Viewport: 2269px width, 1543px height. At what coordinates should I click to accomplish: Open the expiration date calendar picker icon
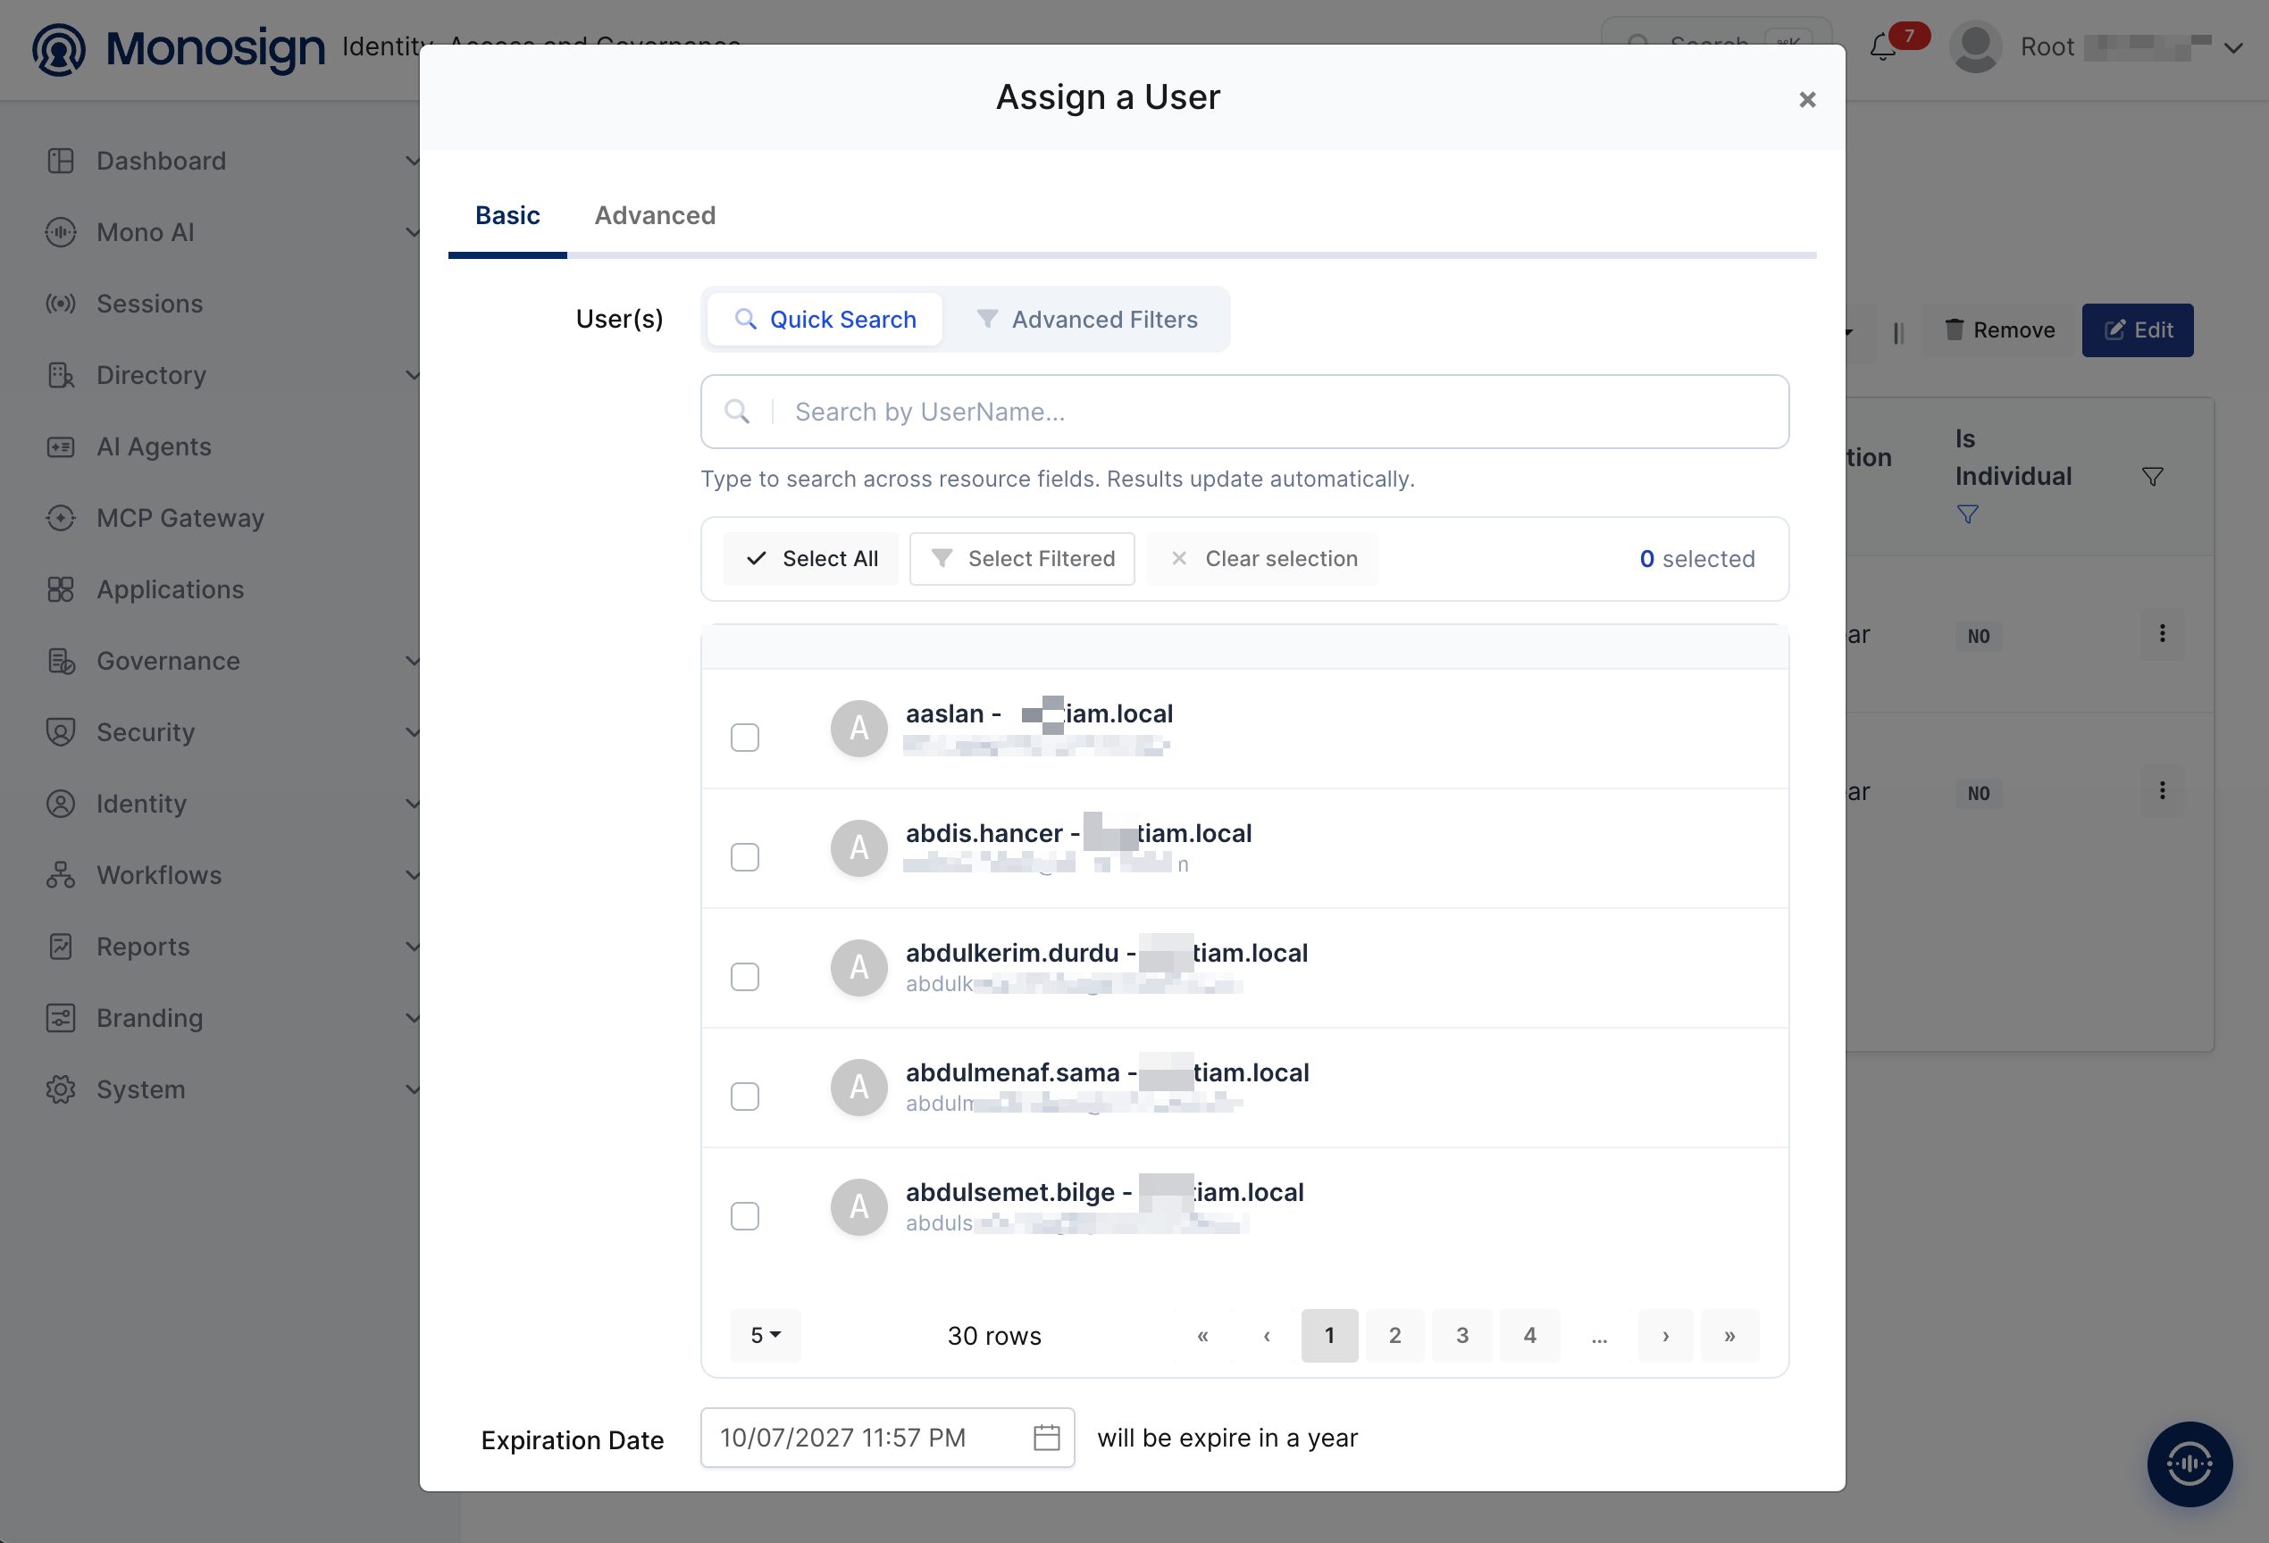(x=1046, y=1437)
